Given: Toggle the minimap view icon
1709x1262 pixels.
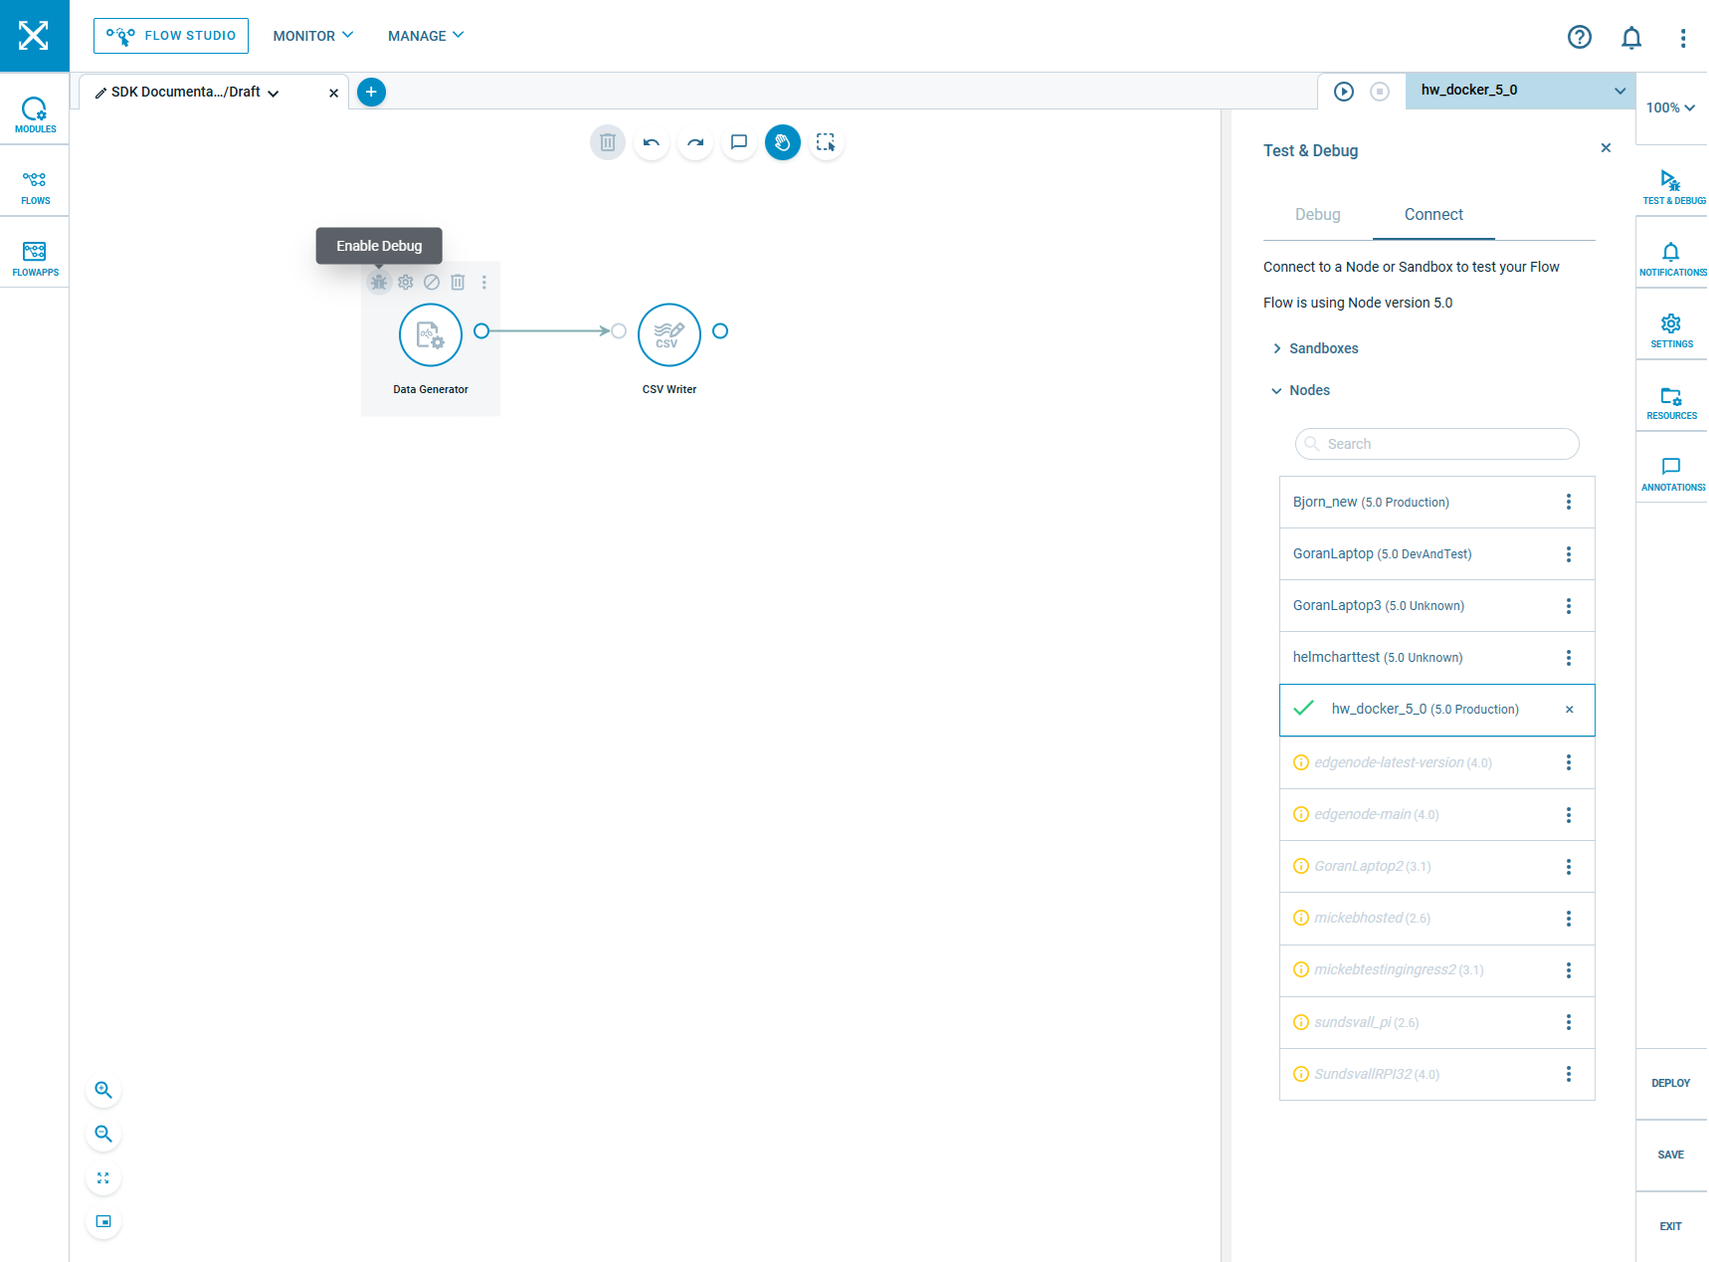Looking at the screenshot, I should coord(103,1221).
